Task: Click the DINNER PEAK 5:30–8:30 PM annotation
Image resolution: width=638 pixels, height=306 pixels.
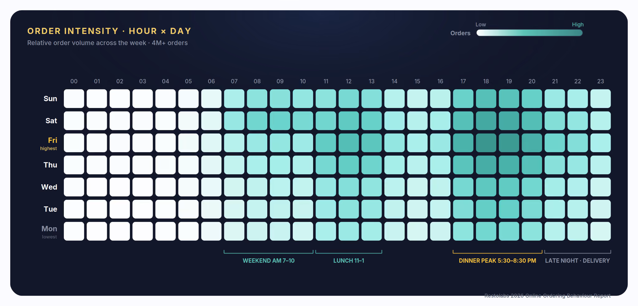Action: [x=498, y=261]
